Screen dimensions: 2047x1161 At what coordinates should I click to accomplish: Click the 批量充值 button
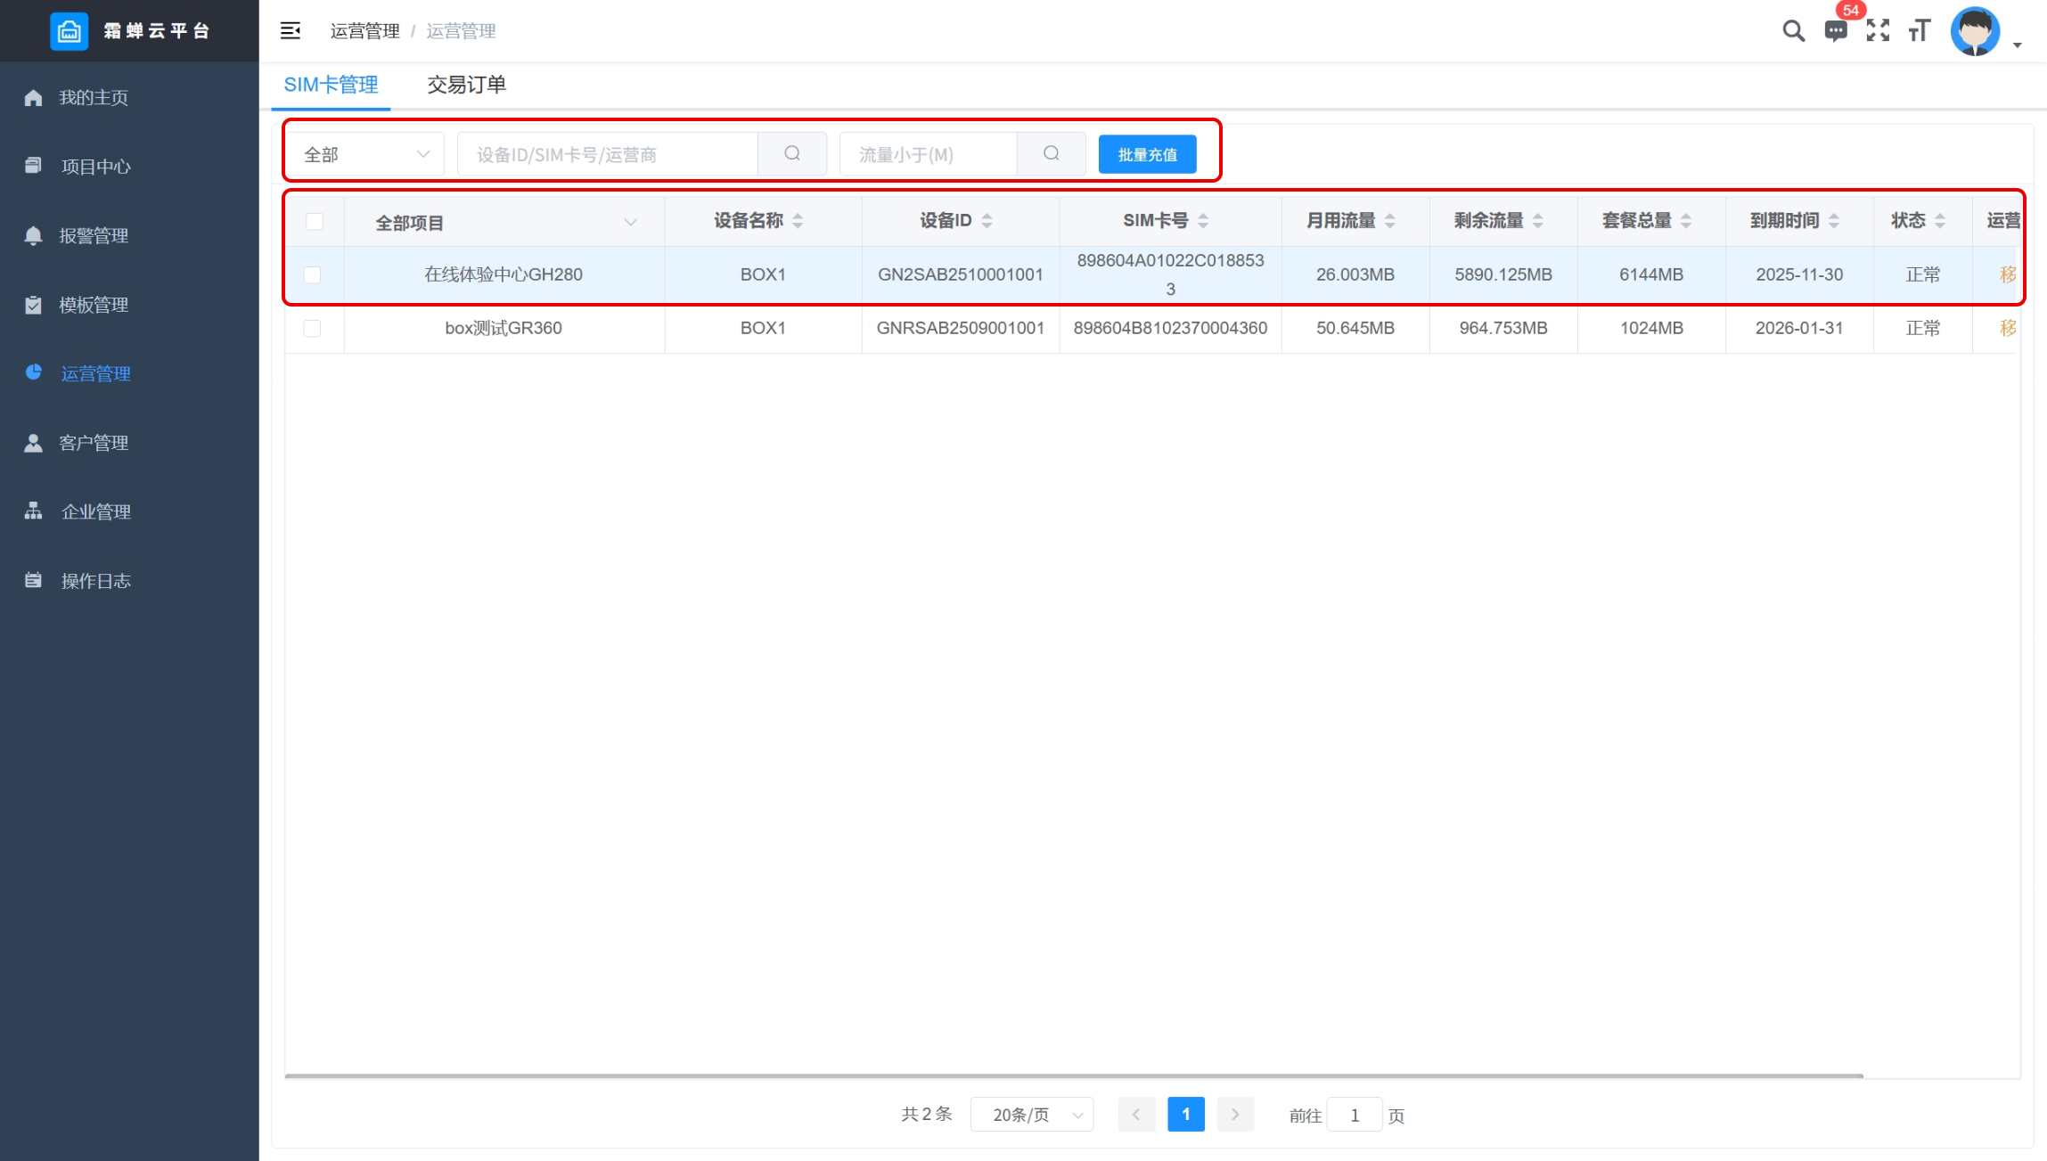1147,154
